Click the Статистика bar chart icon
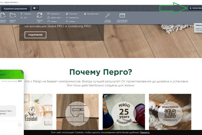Screen dimensions: 202x135 [x=67, y=14]
